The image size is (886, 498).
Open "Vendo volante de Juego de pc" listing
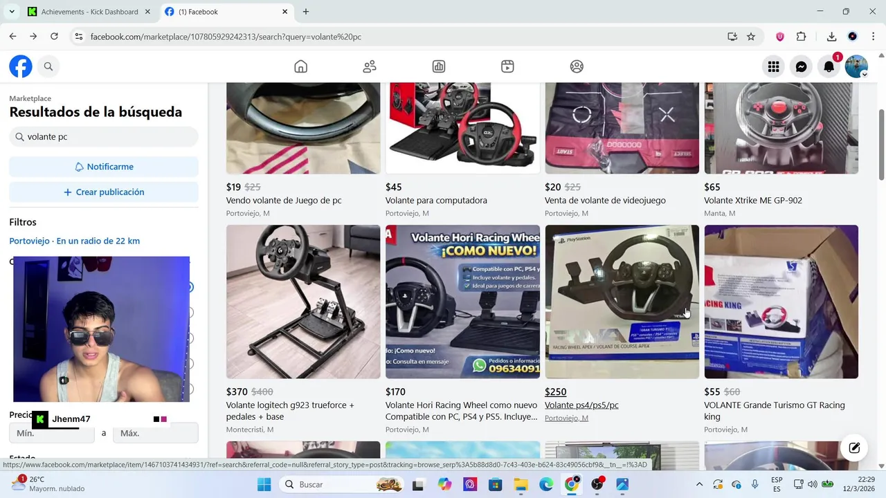pyautogui.click(x=284, y=201)
